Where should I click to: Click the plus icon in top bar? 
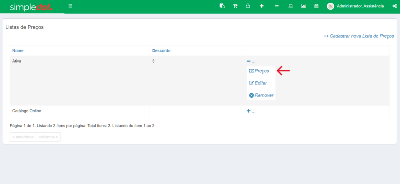pos(262,6)
